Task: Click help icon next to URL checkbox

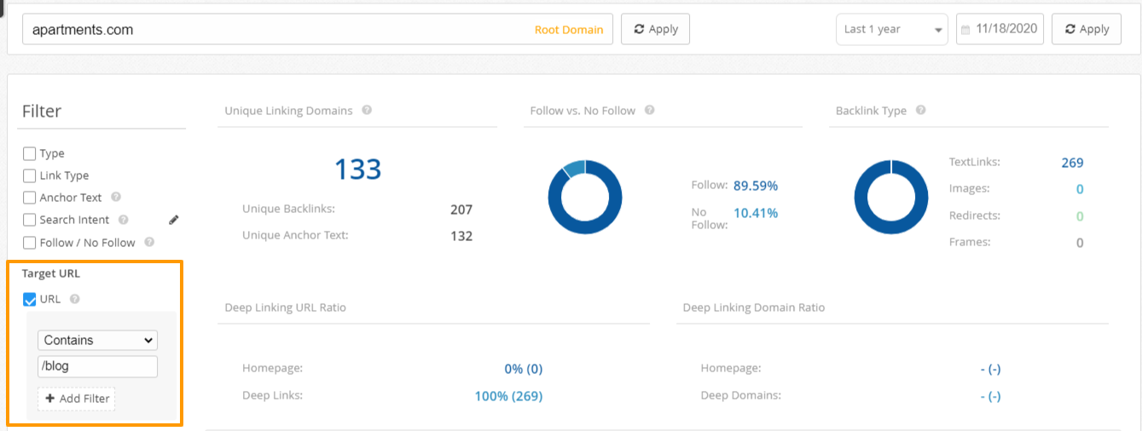Action: tap(74, 299)
